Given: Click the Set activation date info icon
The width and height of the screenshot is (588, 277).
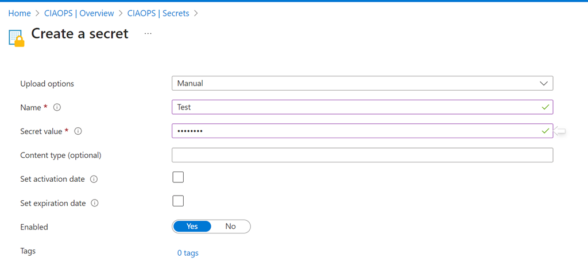Looking at the screenshot, I should tap(94, 180).
